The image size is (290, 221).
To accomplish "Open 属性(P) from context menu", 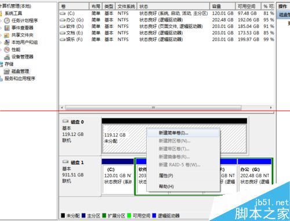I will 183,176.
